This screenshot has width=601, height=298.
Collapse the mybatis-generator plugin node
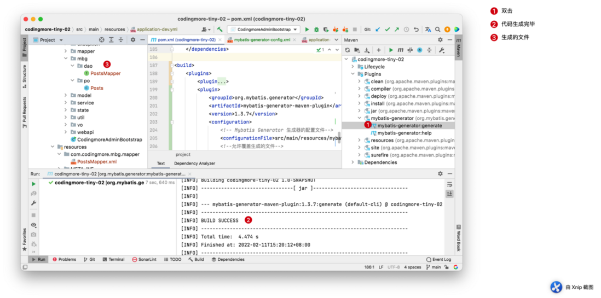coord(359,118)
